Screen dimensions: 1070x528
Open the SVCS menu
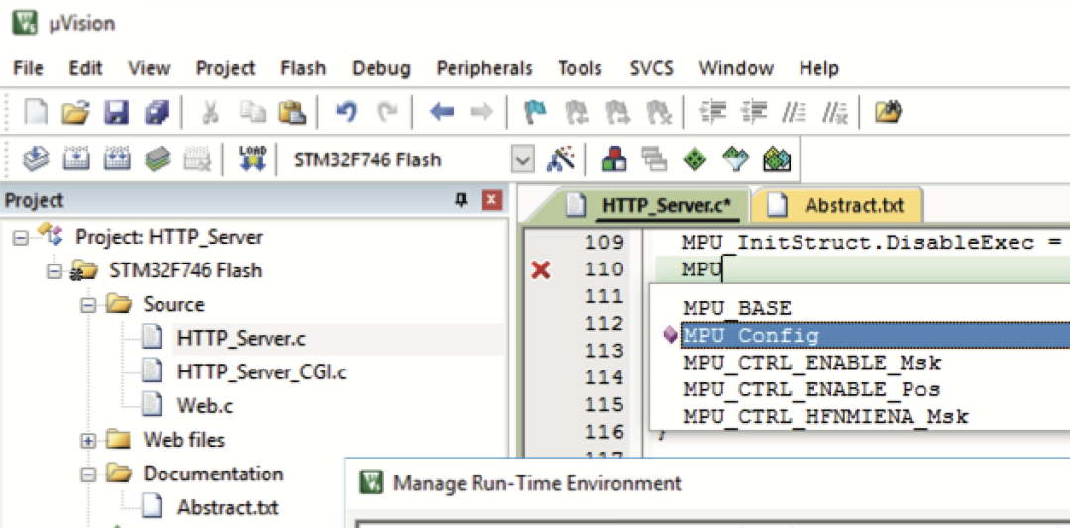(652, 69)
